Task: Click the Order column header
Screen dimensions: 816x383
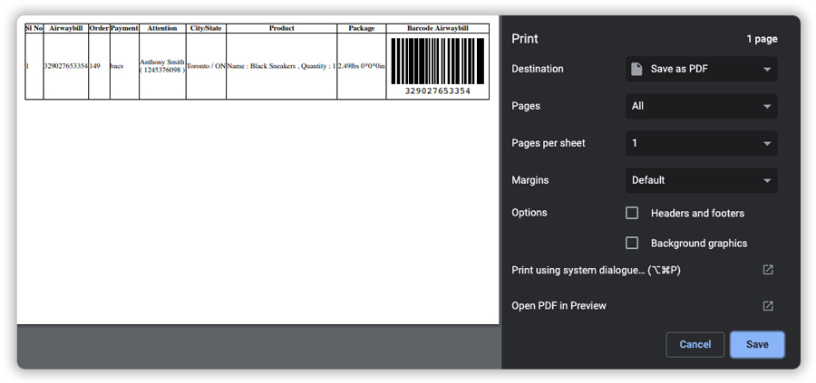Action: pyautogui.click(x=99, y=28)
